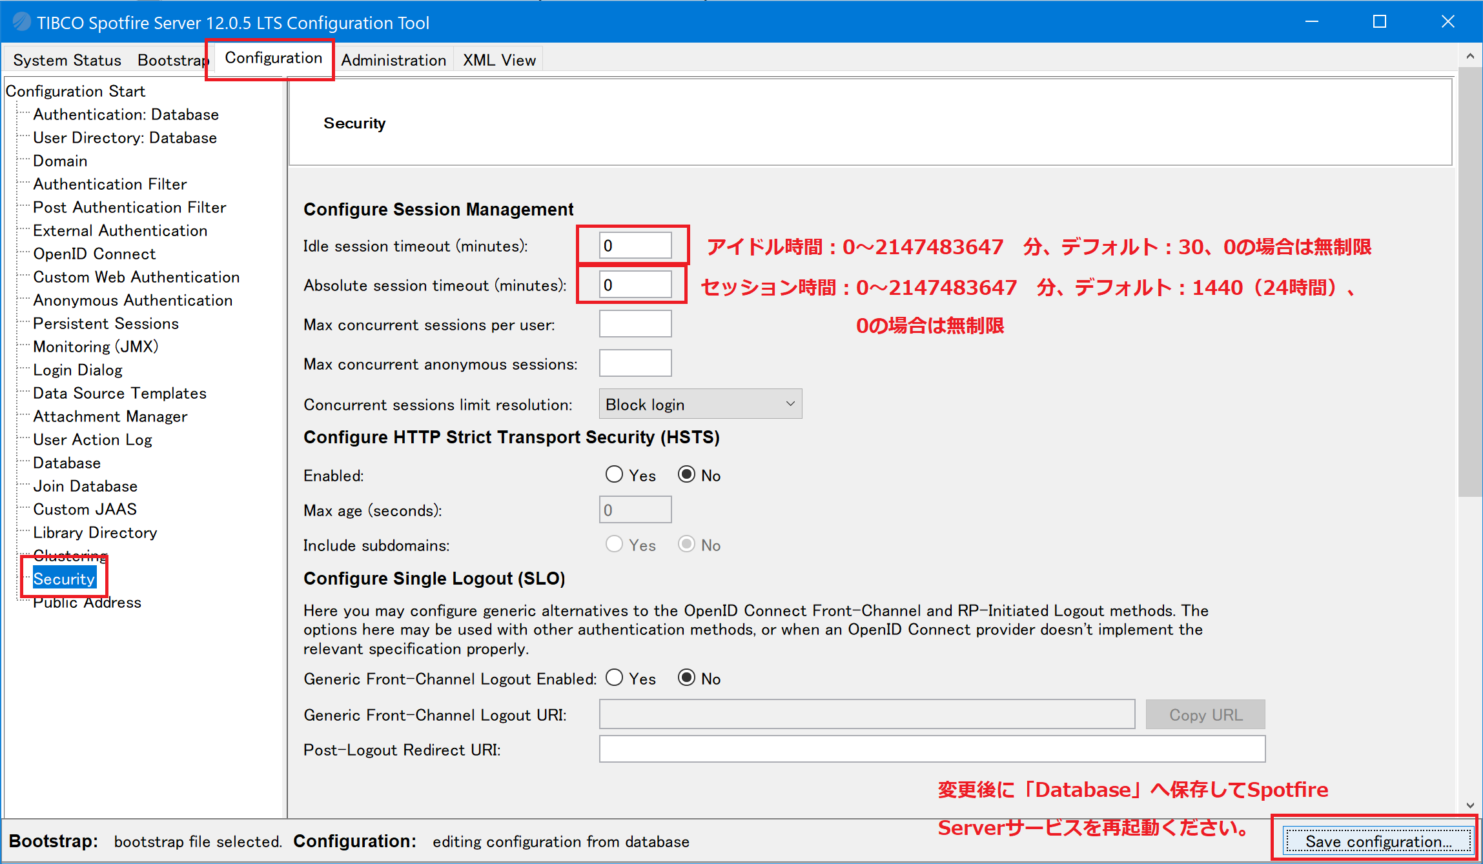Click Save configuration button

click(x=1378, y=841)
